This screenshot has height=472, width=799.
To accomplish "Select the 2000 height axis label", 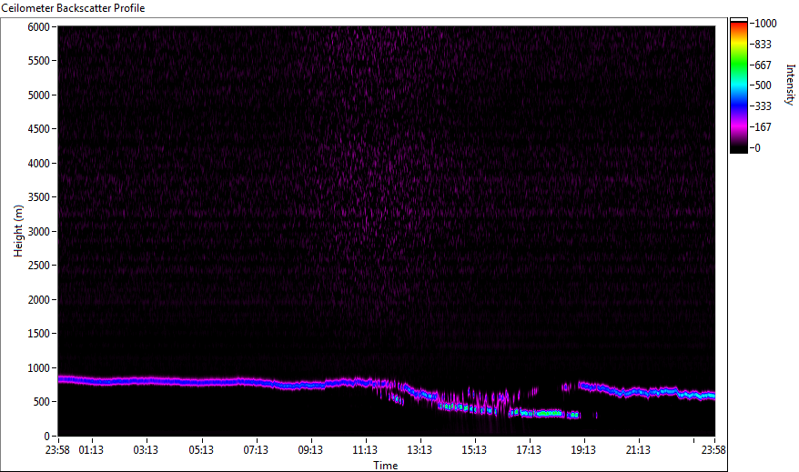I will (39, 300).
